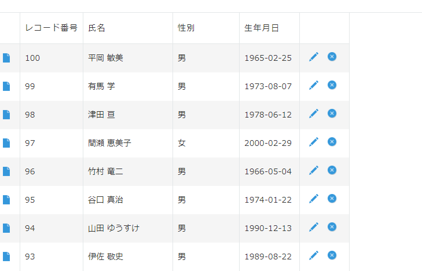Viewport: 422px width, 271px height.
Task: Open record details for row 97
Action: click(6, 143)
